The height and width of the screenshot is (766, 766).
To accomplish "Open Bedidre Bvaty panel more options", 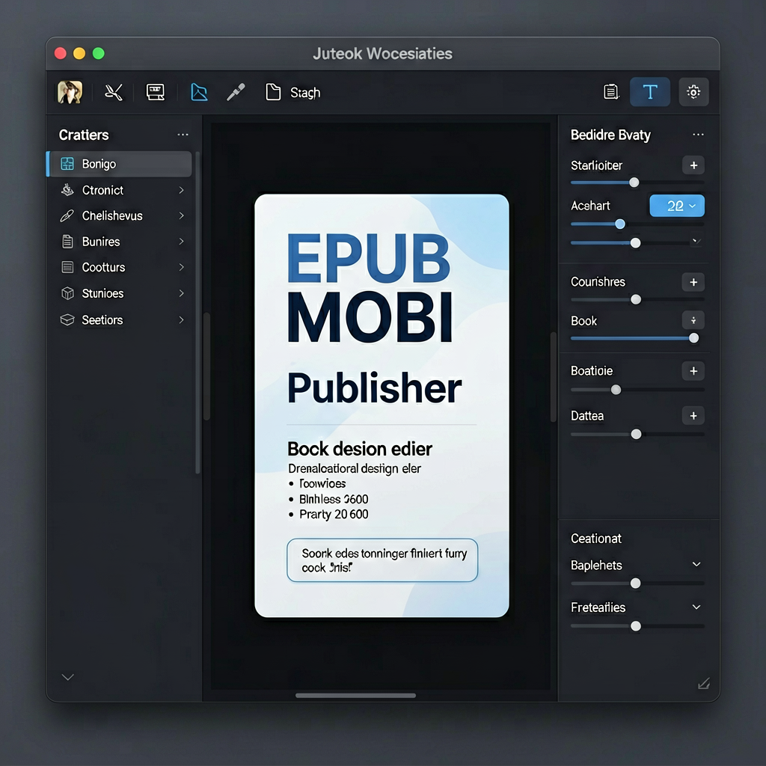I will point(698,135).
